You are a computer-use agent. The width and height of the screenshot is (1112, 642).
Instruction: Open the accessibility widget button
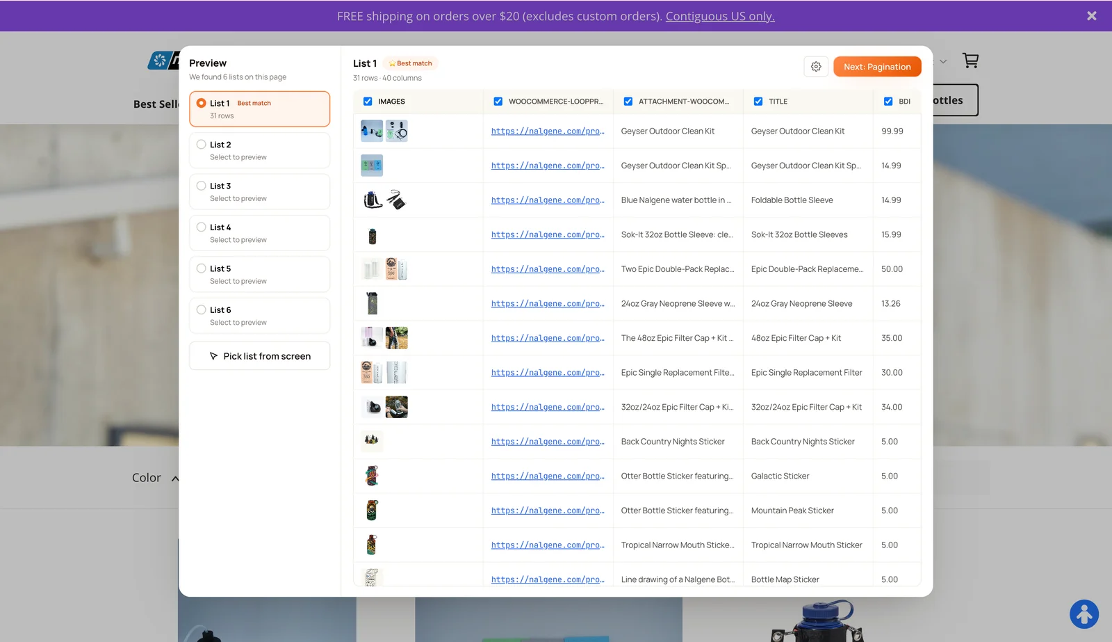(x=1084, y=614)
